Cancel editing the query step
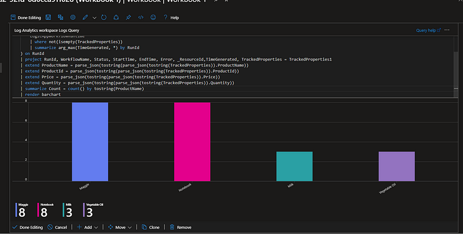The width and height of the screenshot is (463, 234). pos(57,227)
